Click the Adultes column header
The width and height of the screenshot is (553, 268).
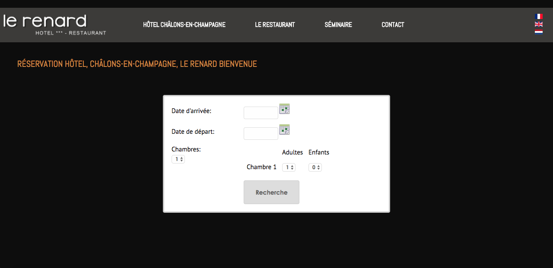292,152
